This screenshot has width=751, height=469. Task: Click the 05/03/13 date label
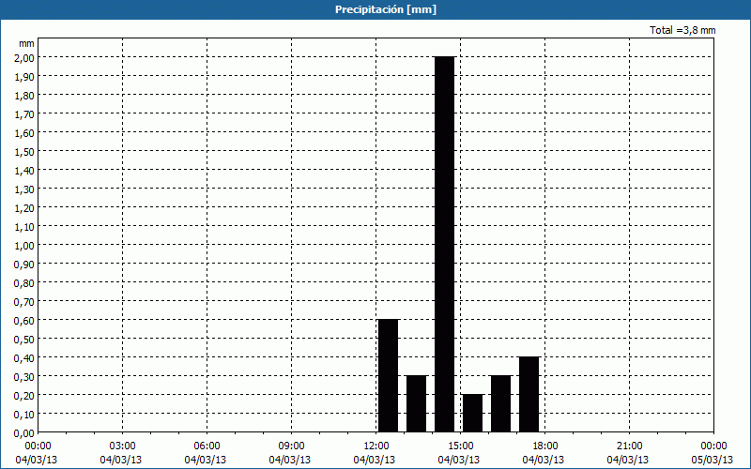click(x=713, y=460)
